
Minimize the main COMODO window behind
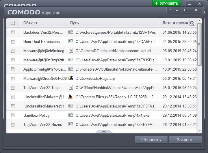(190, 3)
